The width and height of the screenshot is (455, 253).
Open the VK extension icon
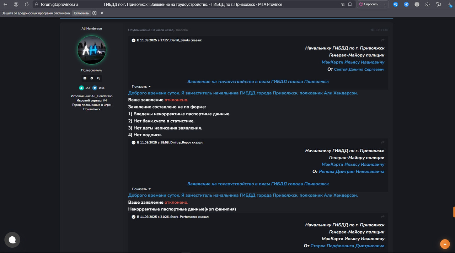[x=406, y=4]
